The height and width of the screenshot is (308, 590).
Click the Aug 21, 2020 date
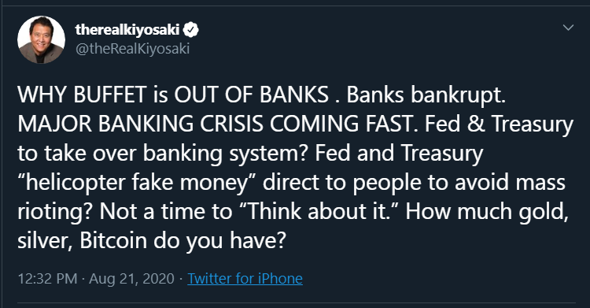[x=131, y=279]
